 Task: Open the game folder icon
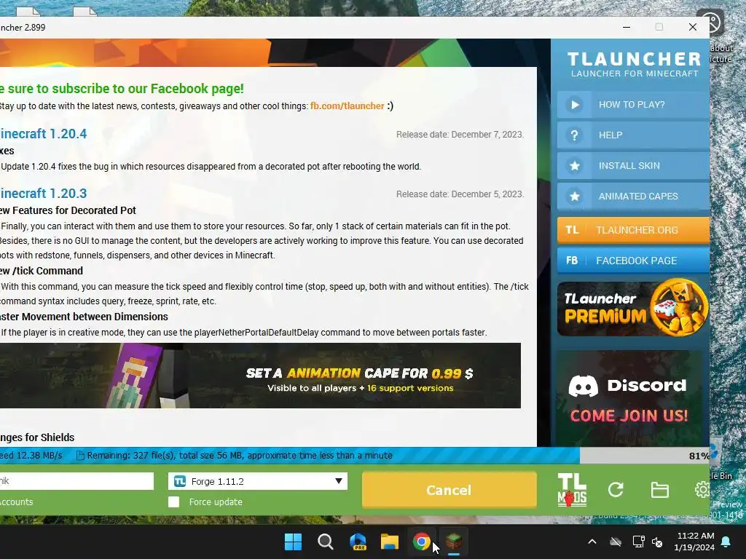pyautogui.click(x=659, y=490)
